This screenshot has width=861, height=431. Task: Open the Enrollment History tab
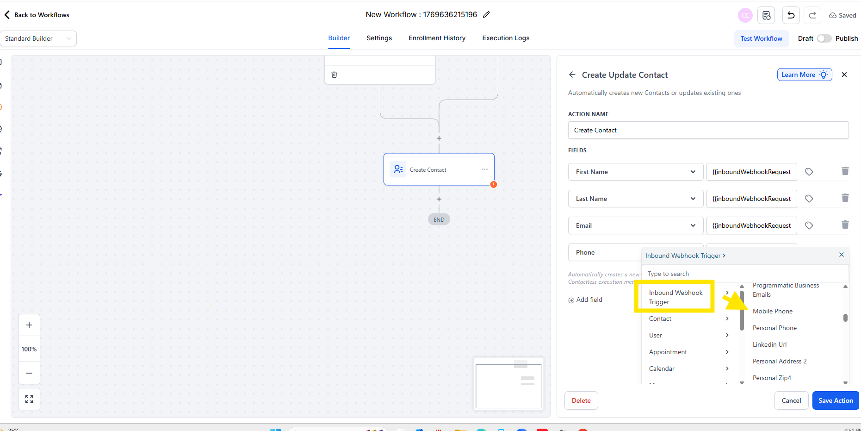tap(437, 38)
